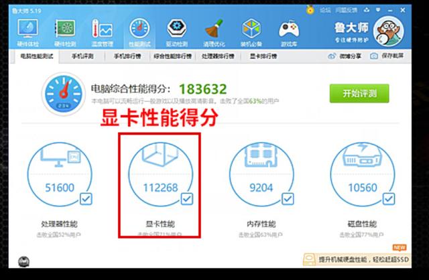Image resolution: width=429 pixels, height=280 pixels.
Task: Click the green 开始评测 button
Action: 359,94
